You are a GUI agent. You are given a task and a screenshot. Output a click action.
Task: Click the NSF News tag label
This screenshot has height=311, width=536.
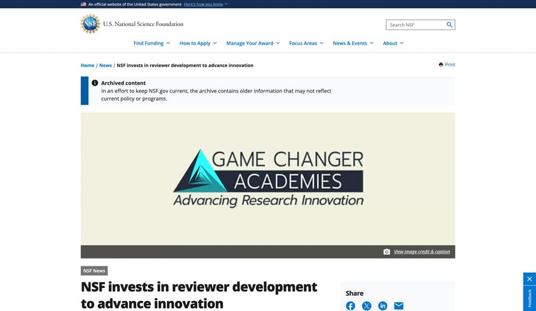(94, 271)
